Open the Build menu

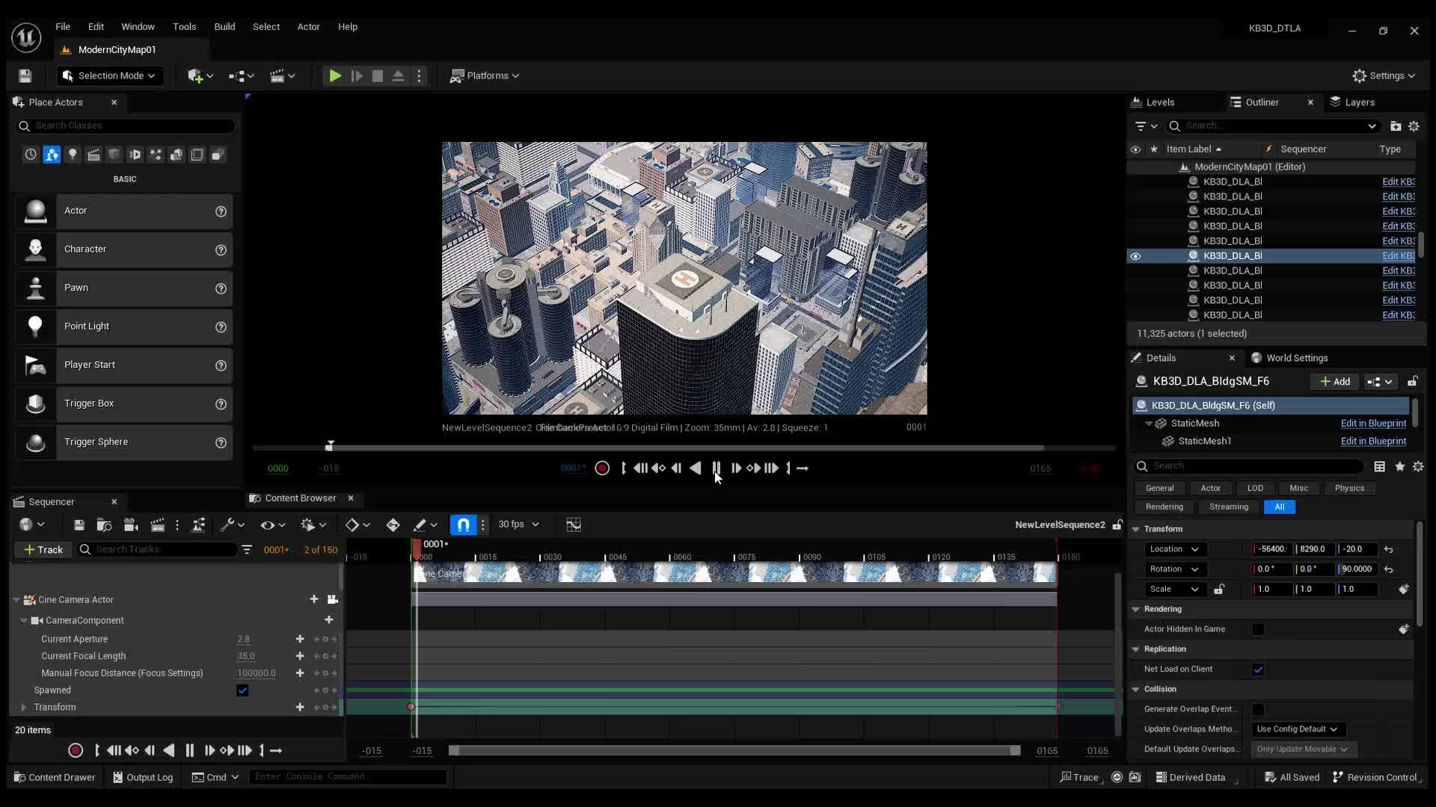coord(224,27)
